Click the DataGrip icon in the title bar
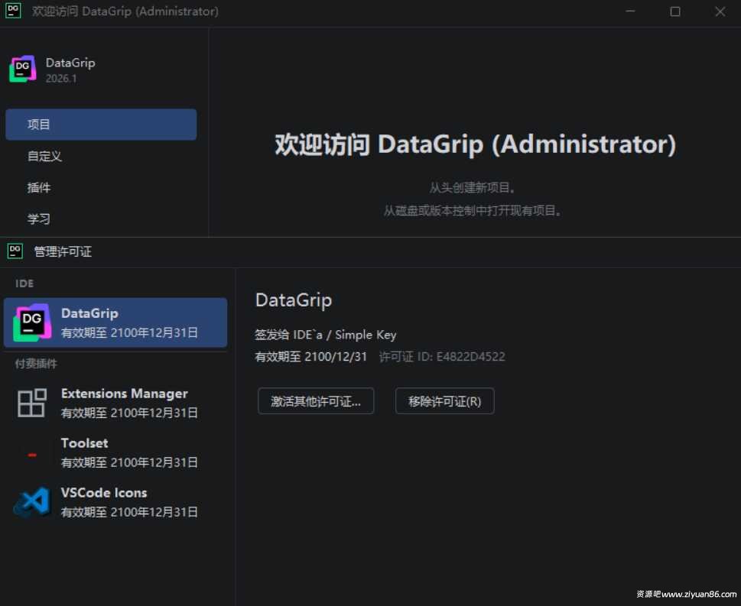The width and height of the screenshot is (741, 606). [x=13, y=11]
